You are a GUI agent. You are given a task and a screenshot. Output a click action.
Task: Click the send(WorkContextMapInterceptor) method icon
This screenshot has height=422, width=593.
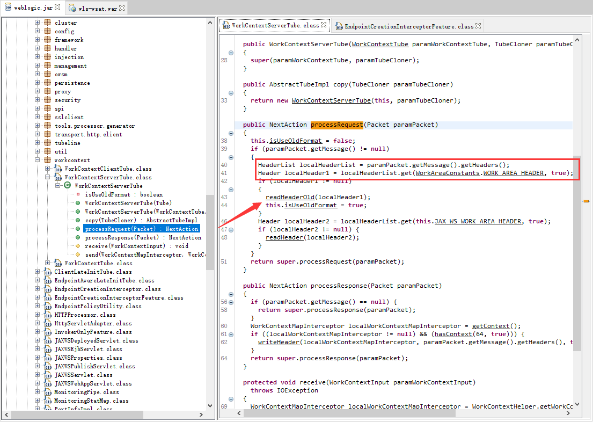click(x=78, y=254)
